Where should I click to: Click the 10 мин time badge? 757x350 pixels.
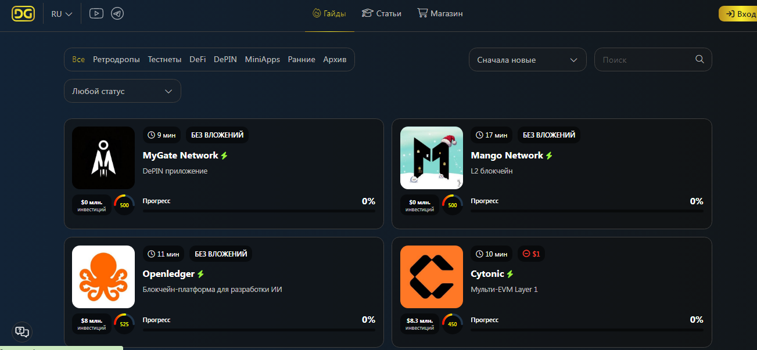point(491,254)
